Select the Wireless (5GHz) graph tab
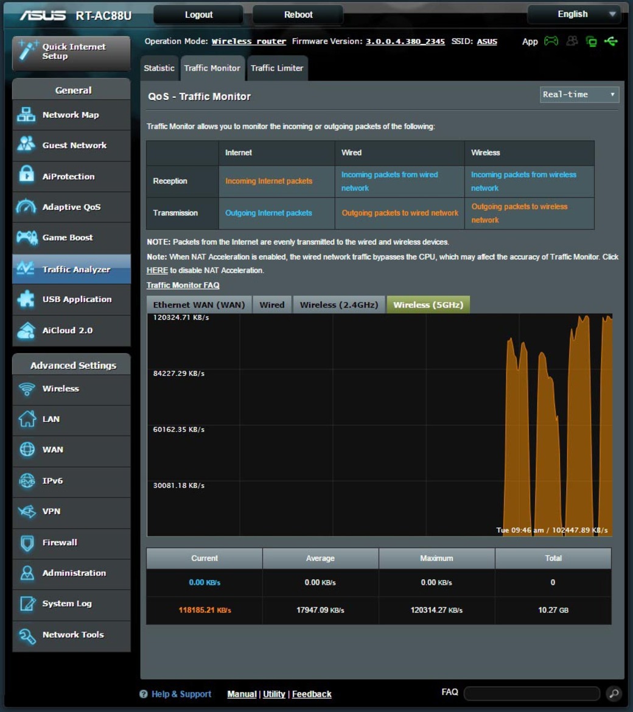The height and width of the screenshot is (712, 633). pos(428,305)
